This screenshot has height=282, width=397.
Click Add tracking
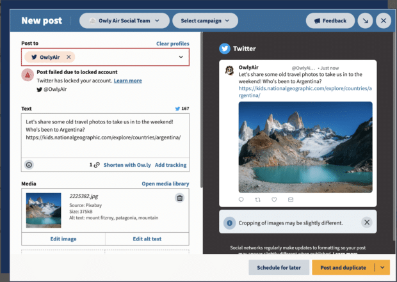(171, 165)
